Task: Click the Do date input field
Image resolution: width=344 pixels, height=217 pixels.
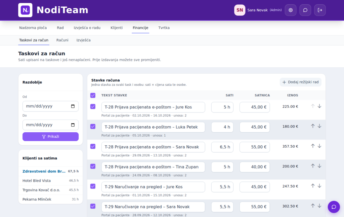Action: click(x=50, y=125)
